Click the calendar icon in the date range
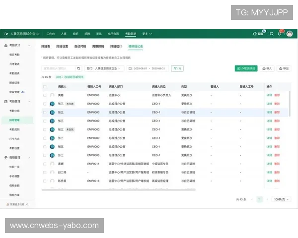The width and height of the screenshot is (298, 238). pos(130,68)
